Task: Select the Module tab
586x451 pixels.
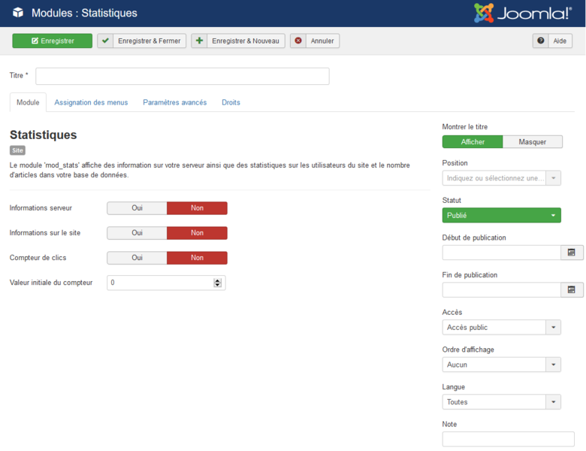Action: click(x=28, y=102)
